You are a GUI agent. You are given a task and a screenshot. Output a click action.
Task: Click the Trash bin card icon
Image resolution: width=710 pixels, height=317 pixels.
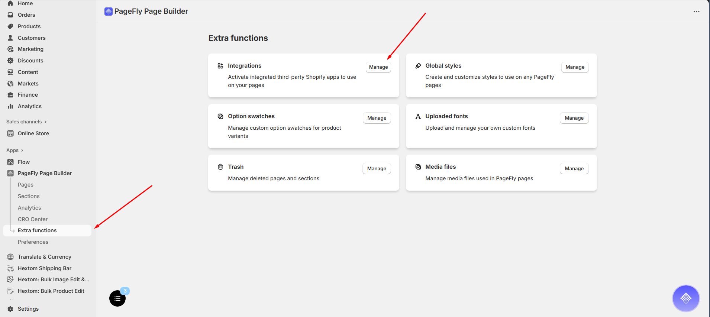pyautogui.click(x=220, y=167)
